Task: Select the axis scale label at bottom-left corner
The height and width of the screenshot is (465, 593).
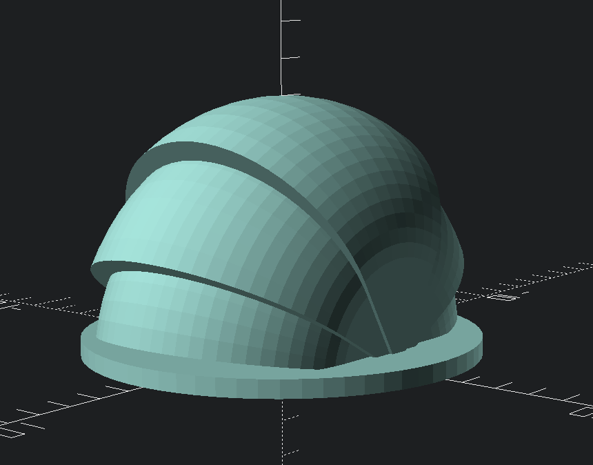Action: [10, 431]
